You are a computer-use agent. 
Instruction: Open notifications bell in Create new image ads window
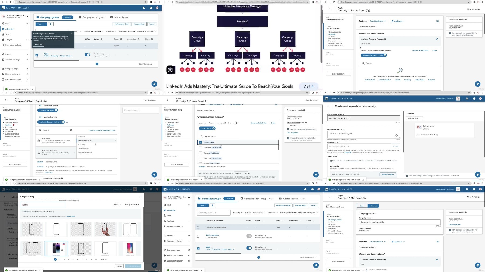[x=467, y=98]
